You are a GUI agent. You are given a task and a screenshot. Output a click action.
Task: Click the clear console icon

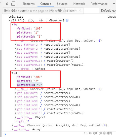click(13, 11)
